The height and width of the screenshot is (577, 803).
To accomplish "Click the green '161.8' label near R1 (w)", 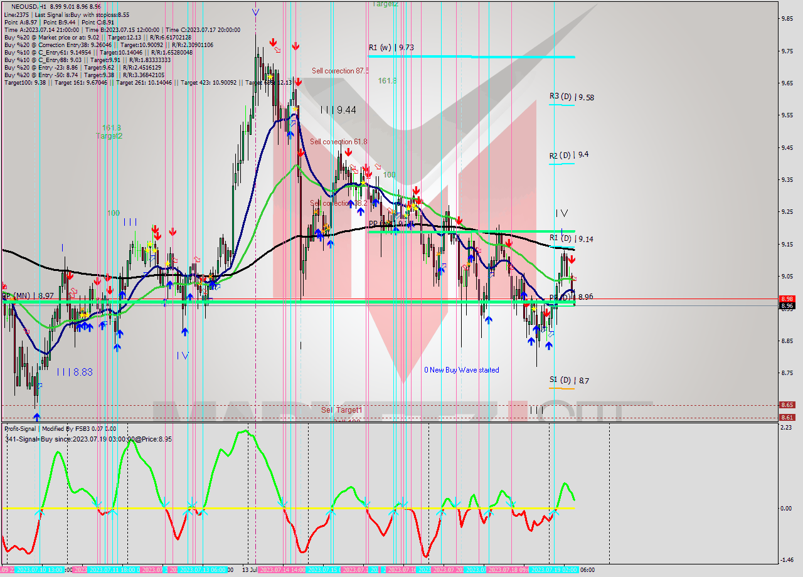I will [387, 81].
